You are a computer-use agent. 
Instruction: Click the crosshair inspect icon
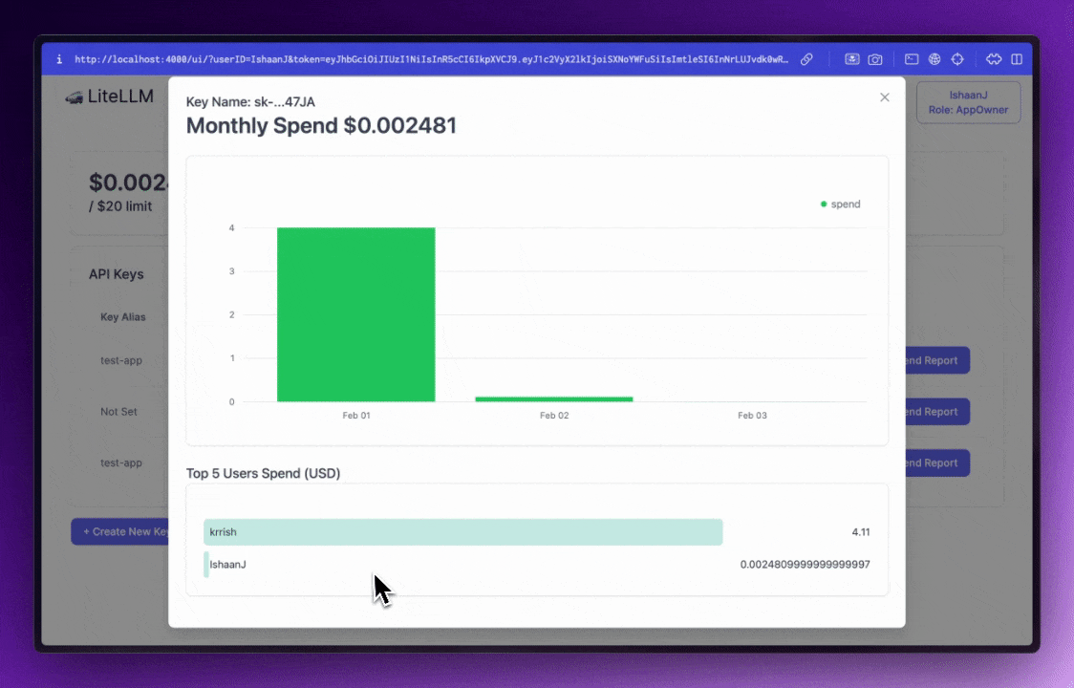tap(957, 59)
